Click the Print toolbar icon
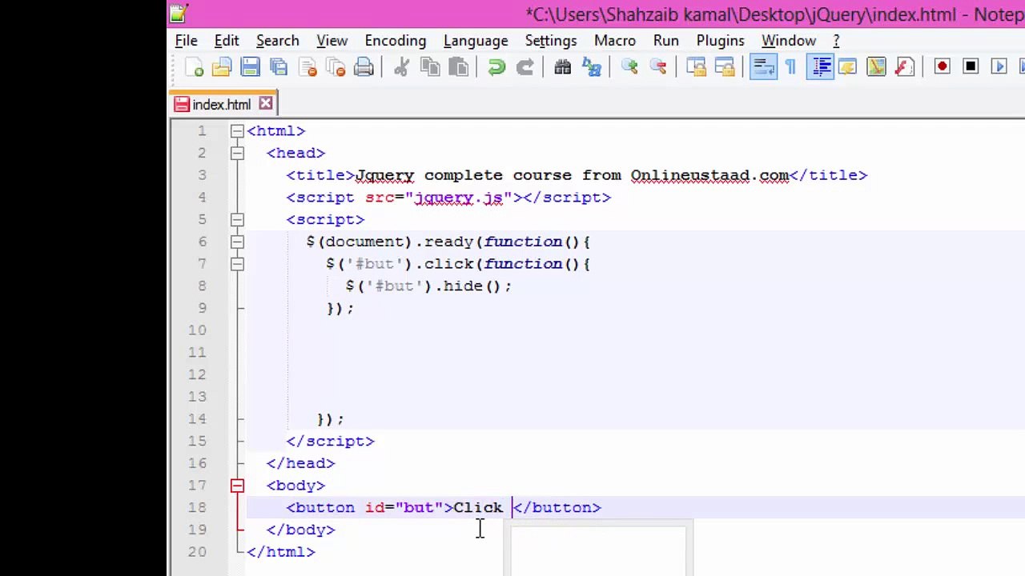Screen dimensions: 1025x576 pos(364,68)
